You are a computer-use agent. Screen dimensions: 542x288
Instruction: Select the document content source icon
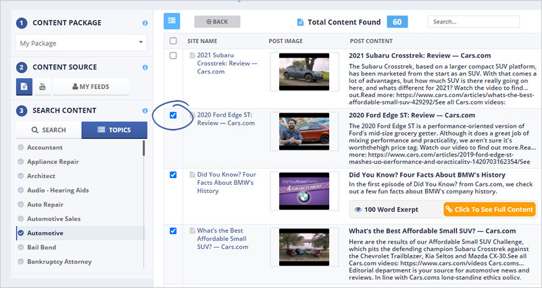(x=24, y=86)
